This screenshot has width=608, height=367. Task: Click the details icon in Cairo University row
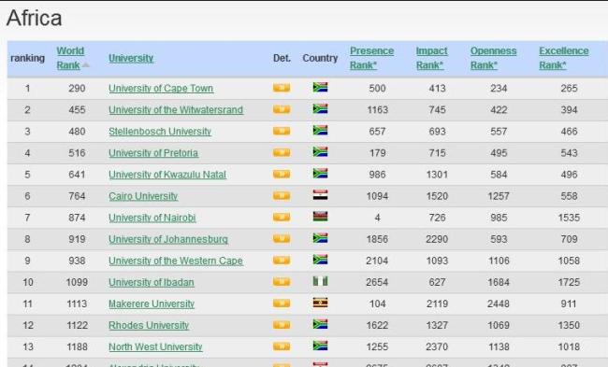pyautogui.click(x=282, y=196)
